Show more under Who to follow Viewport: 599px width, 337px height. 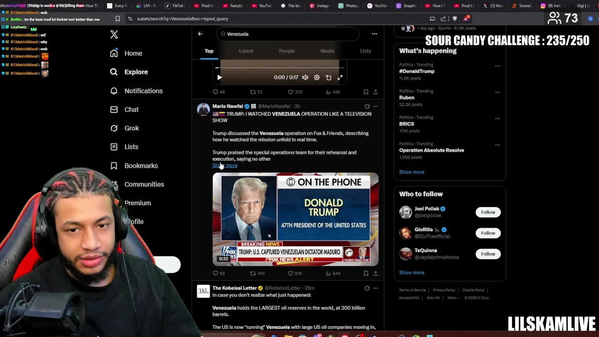(x=412, y=272)
